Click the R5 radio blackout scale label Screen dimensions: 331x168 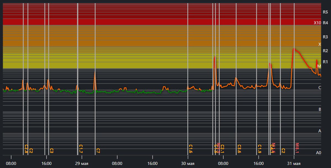pos(325,12)
